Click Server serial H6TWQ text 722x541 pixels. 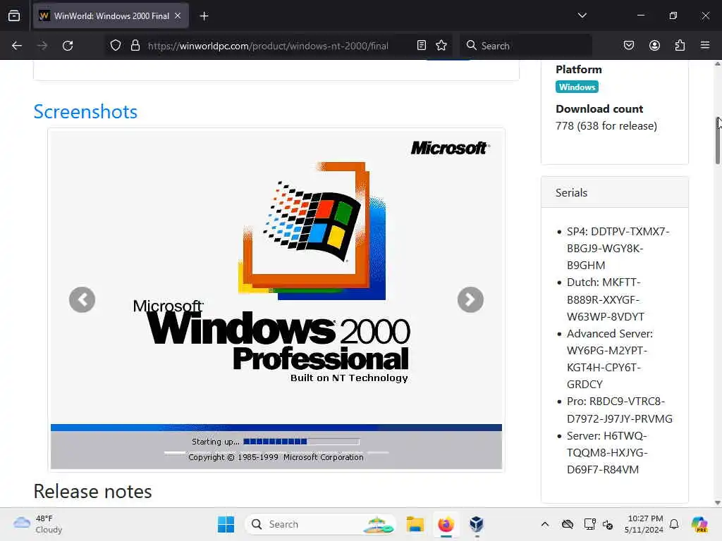point(607,453)
